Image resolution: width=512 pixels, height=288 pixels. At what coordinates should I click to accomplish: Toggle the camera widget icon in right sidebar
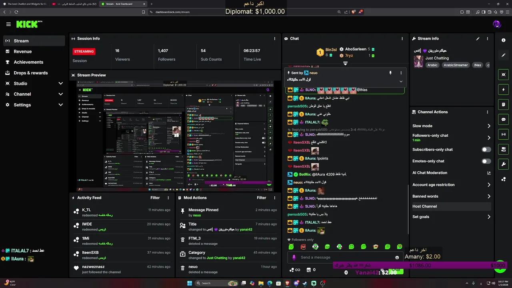[503, 149]
